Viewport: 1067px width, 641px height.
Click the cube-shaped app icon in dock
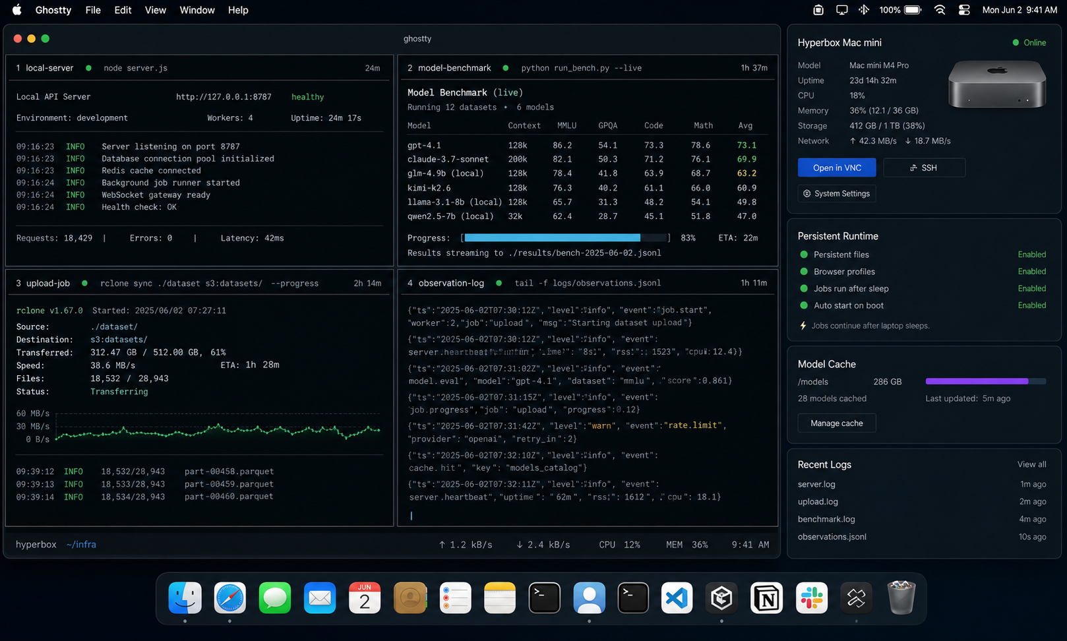(722, 597)
